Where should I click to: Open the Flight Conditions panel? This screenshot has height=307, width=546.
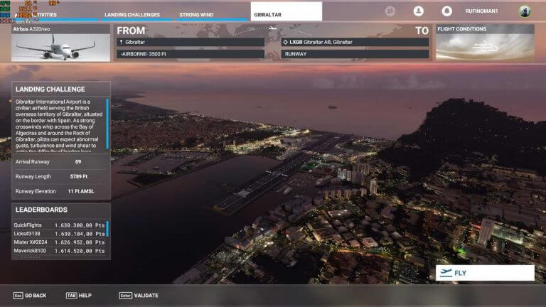coord(485,43)
